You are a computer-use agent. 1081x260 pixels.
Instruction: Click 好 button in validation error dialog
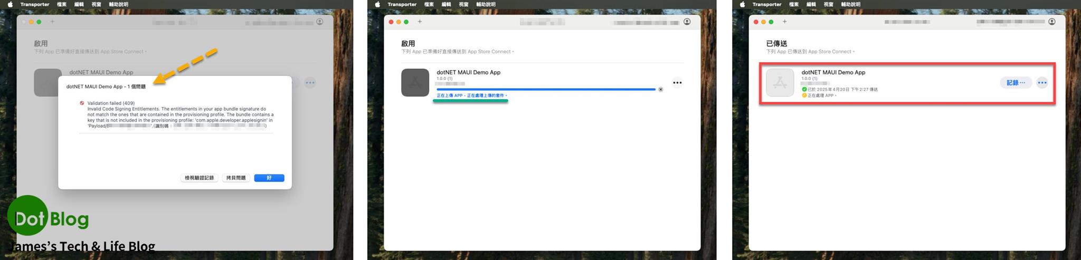pyautogui.click(x=269, y=178)
